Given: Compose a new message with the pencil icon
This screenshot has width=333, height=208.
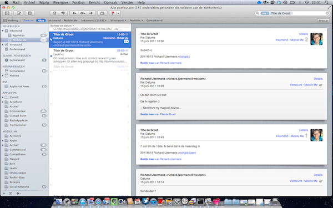Looking at the screenshot, I should (18, 13).
